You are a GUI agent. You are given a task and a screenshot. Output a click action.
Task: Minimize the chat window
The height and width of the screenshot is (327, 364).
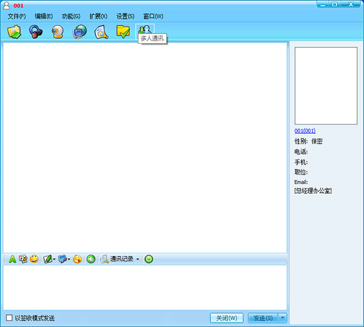coord(323,4)
